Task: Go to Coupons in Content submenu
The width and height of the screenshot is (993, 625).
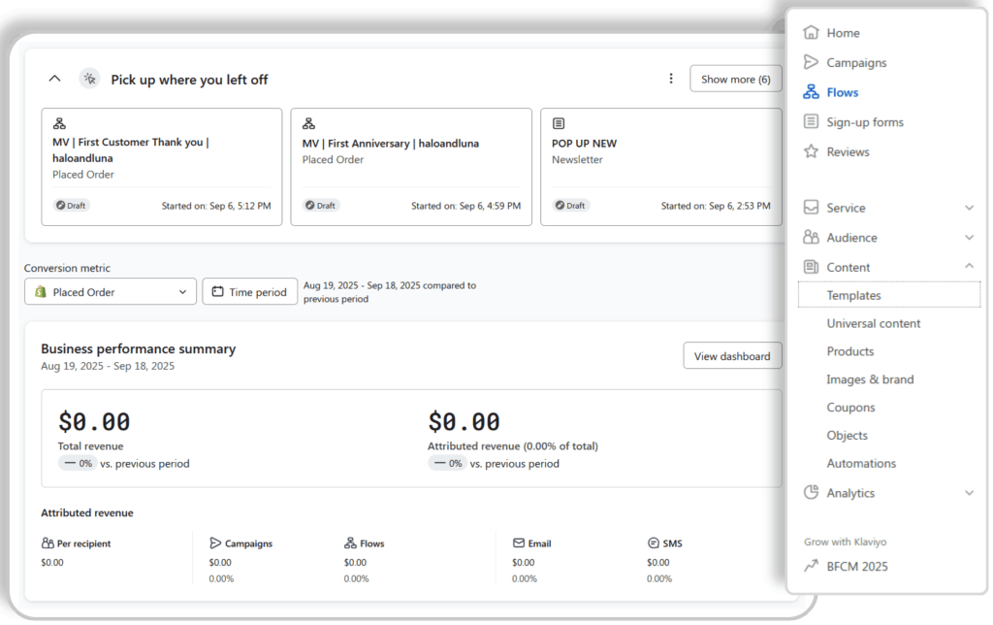Action: tap(850, 408)
